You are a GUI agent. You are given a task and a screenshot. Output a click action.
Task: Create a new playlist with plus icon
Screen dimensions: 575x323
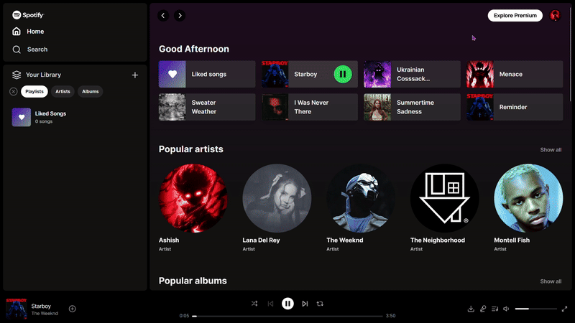click(135, 75)
